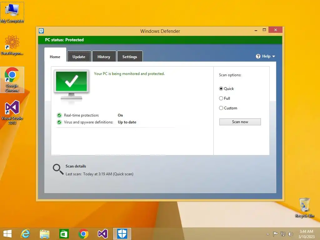Click the Real-time protection 'On' value

(x=120, y=115)
